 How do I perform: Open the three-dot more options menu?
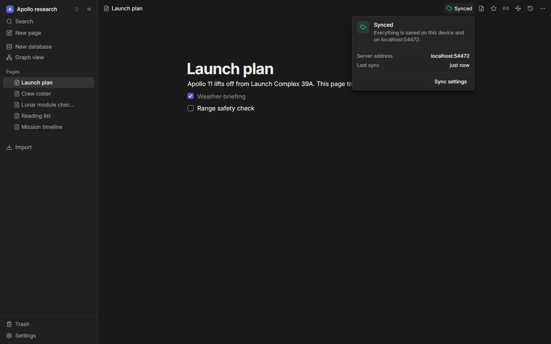tap(543, 8)
